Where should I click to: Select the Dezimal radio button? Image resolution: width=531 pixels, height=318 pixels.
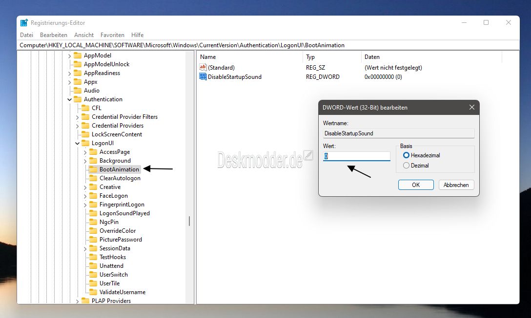coord(406,166)
